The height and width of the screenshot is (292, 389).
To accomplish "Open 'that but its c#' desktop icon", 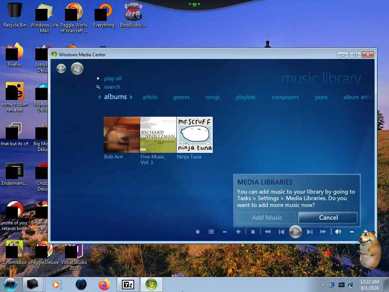I will coord(15,133).
